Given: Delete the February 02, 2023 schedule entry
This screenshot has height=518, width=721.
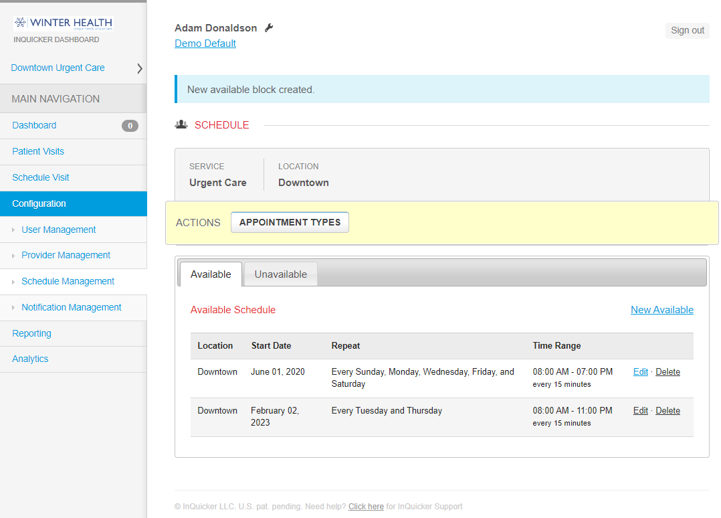Looking at the screenshot, I should point(667,410).
